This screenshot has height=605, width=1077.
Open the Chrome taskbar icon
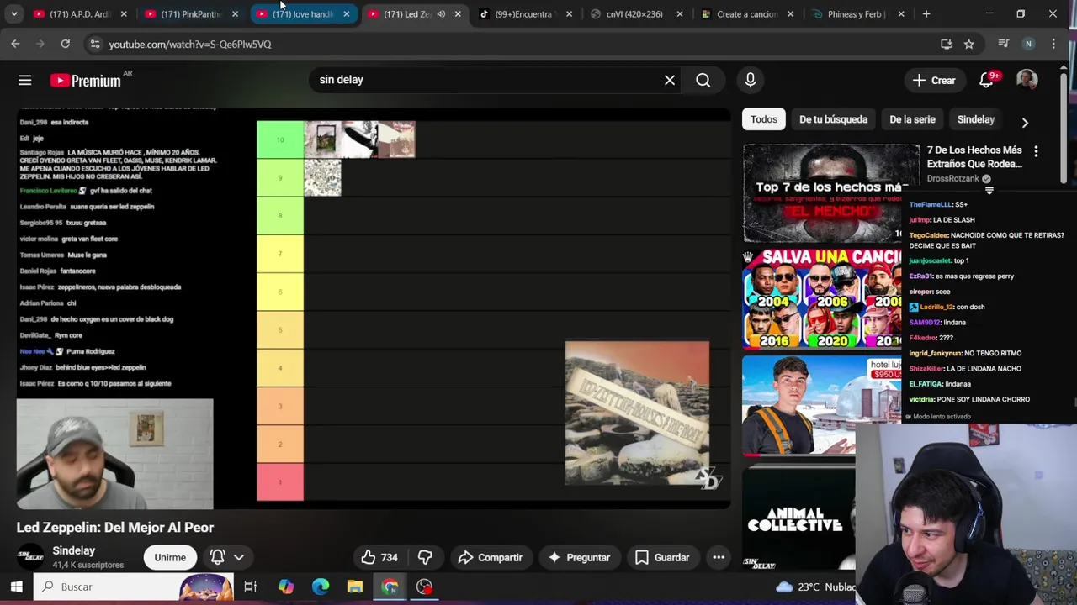click(390, 587)
